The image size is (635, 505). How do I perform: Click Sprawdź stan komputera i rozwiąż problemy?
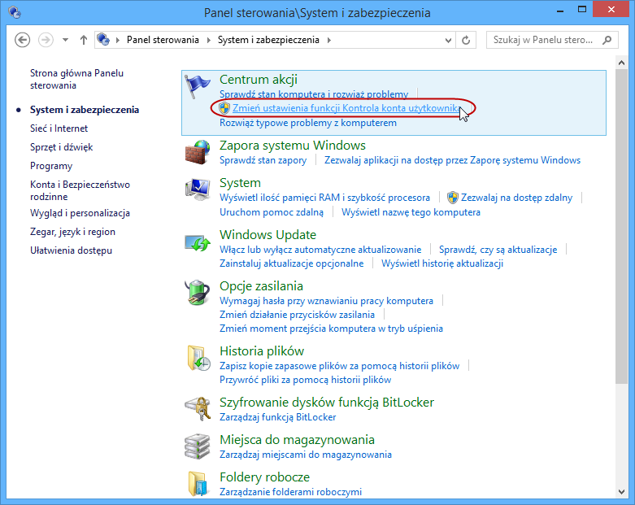pos(314,94)
